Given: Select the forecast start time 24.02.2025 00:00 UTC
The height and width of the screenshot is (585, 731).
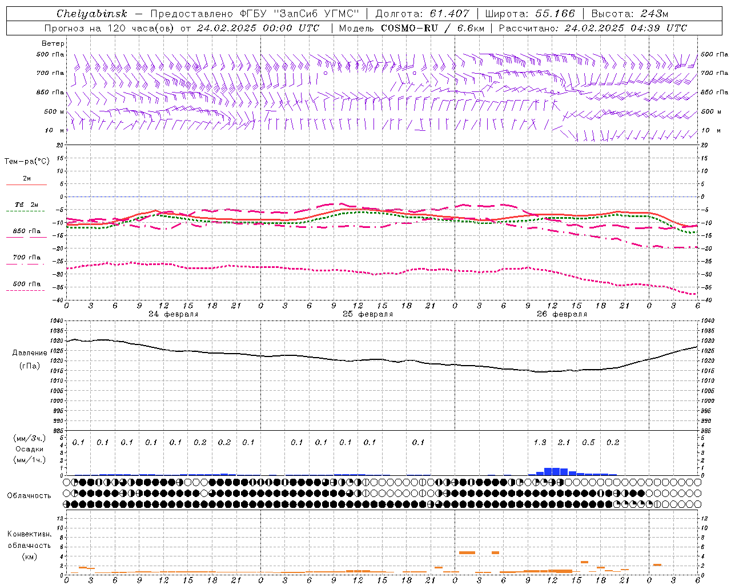Looking at the screenshot, I should coord(258,28).
